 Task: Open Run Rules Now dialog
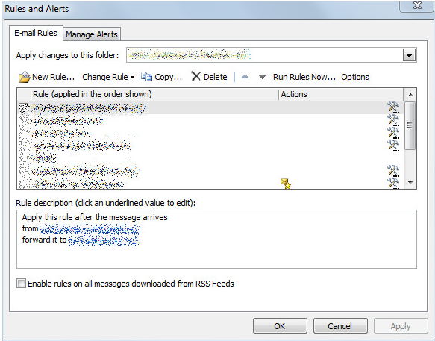304,77
